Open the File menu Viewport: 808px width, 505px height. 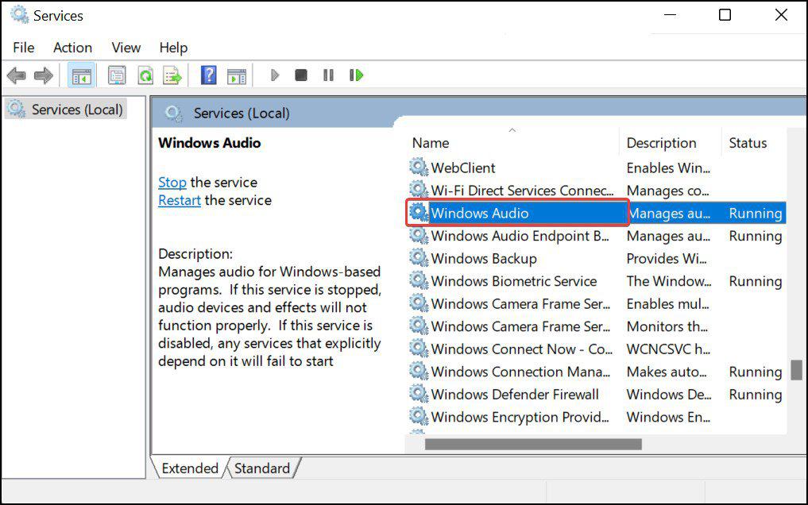24,48
